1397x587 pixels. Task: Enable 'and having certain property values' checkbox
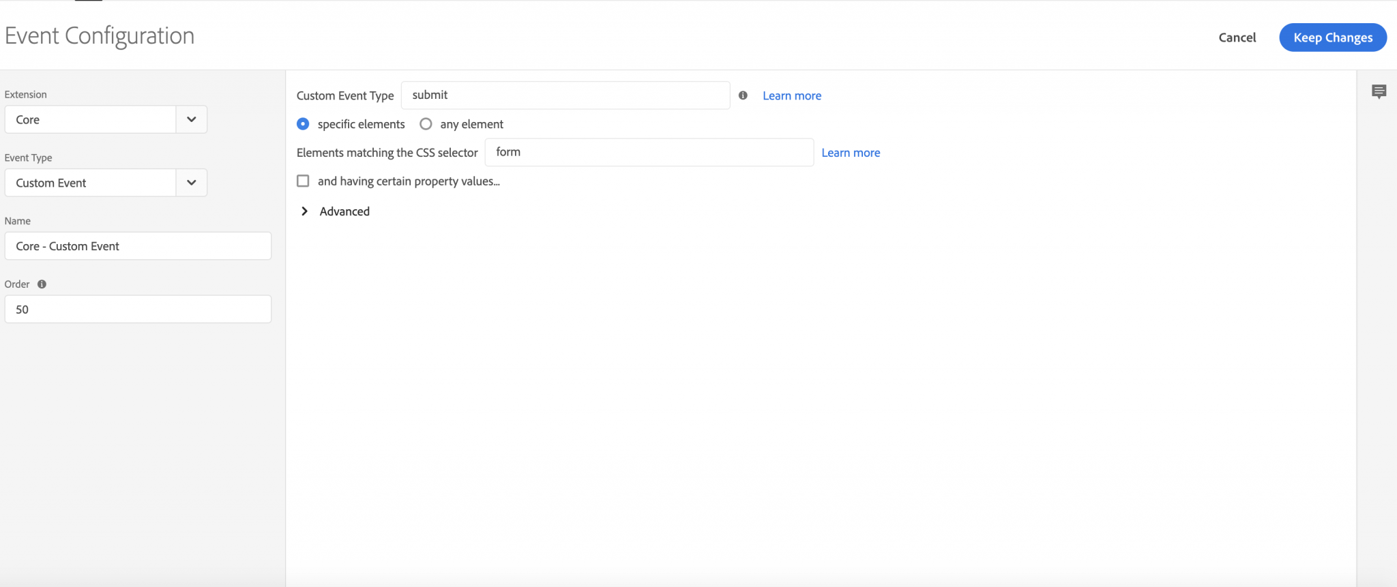click(303, 181)
